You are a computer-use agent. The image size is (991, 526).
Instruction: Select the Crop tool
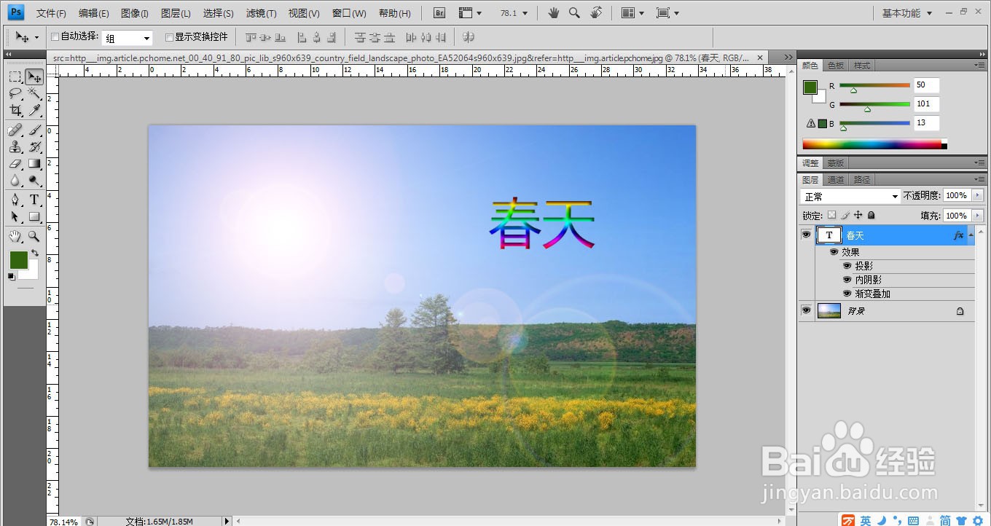[x=15, y=111]
